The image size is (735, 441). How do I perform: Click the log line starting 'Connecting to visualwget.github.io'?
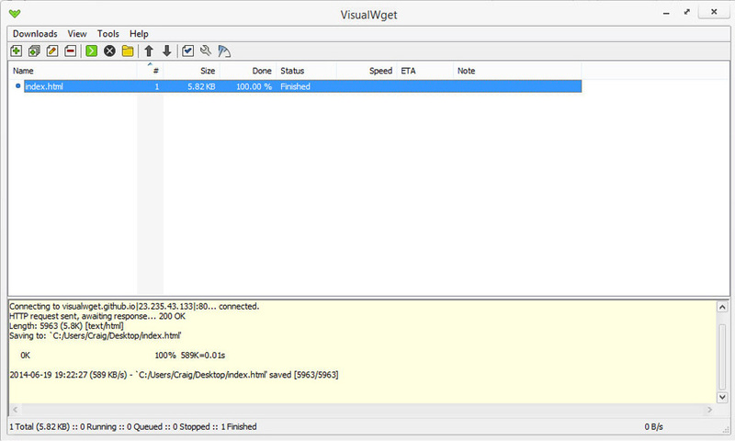coord(134,307)
